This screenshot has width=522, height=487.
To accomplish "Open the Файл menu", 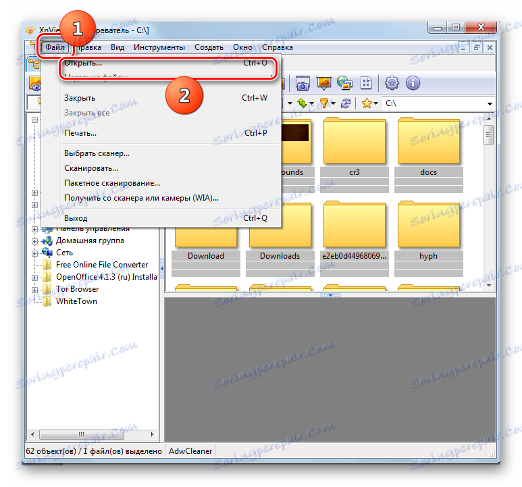I will [55, 47].
